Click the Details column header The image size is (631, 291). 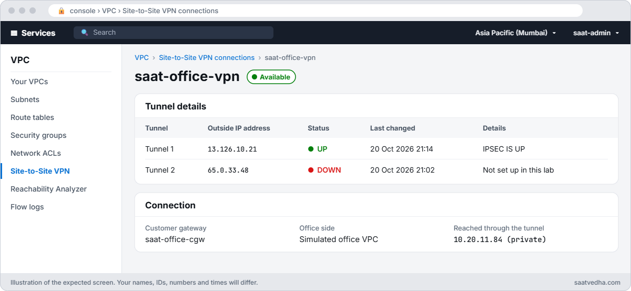(x=494, y=128)
